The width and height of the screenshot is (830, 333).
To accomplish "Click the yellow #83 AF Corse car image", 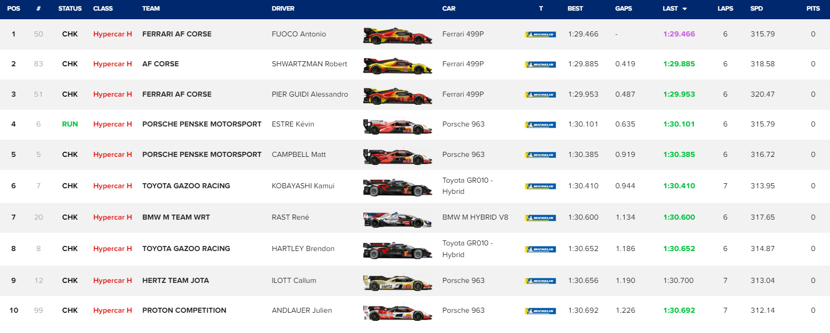I will pyautogui.click(x=397, y=66).
